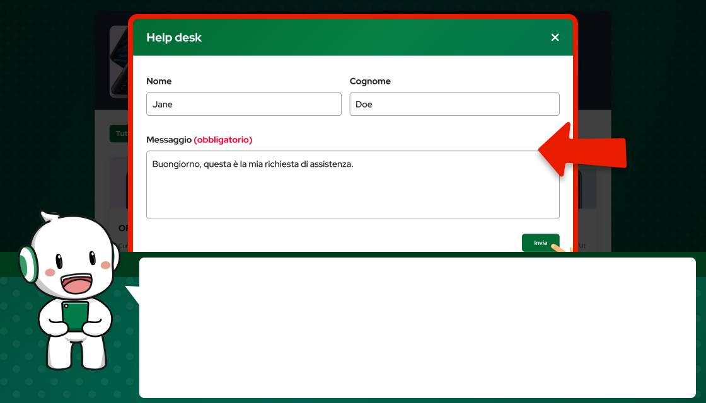Viewport: 706px width, 403px height.
Task: Click the empty white speech bubble
Action: [417, 327]
